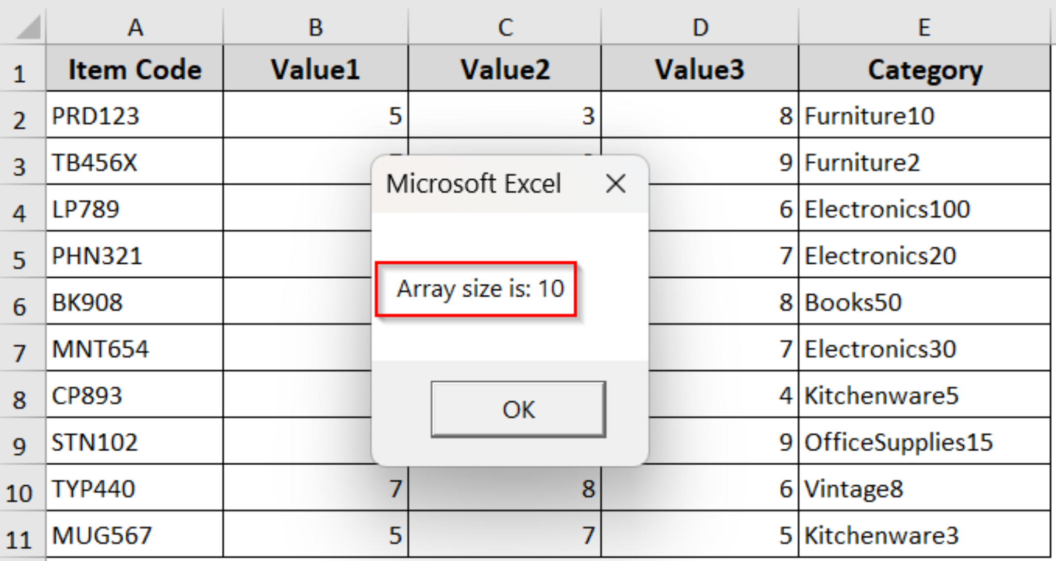
Task: Select column D header
Action: coord(700,27)
